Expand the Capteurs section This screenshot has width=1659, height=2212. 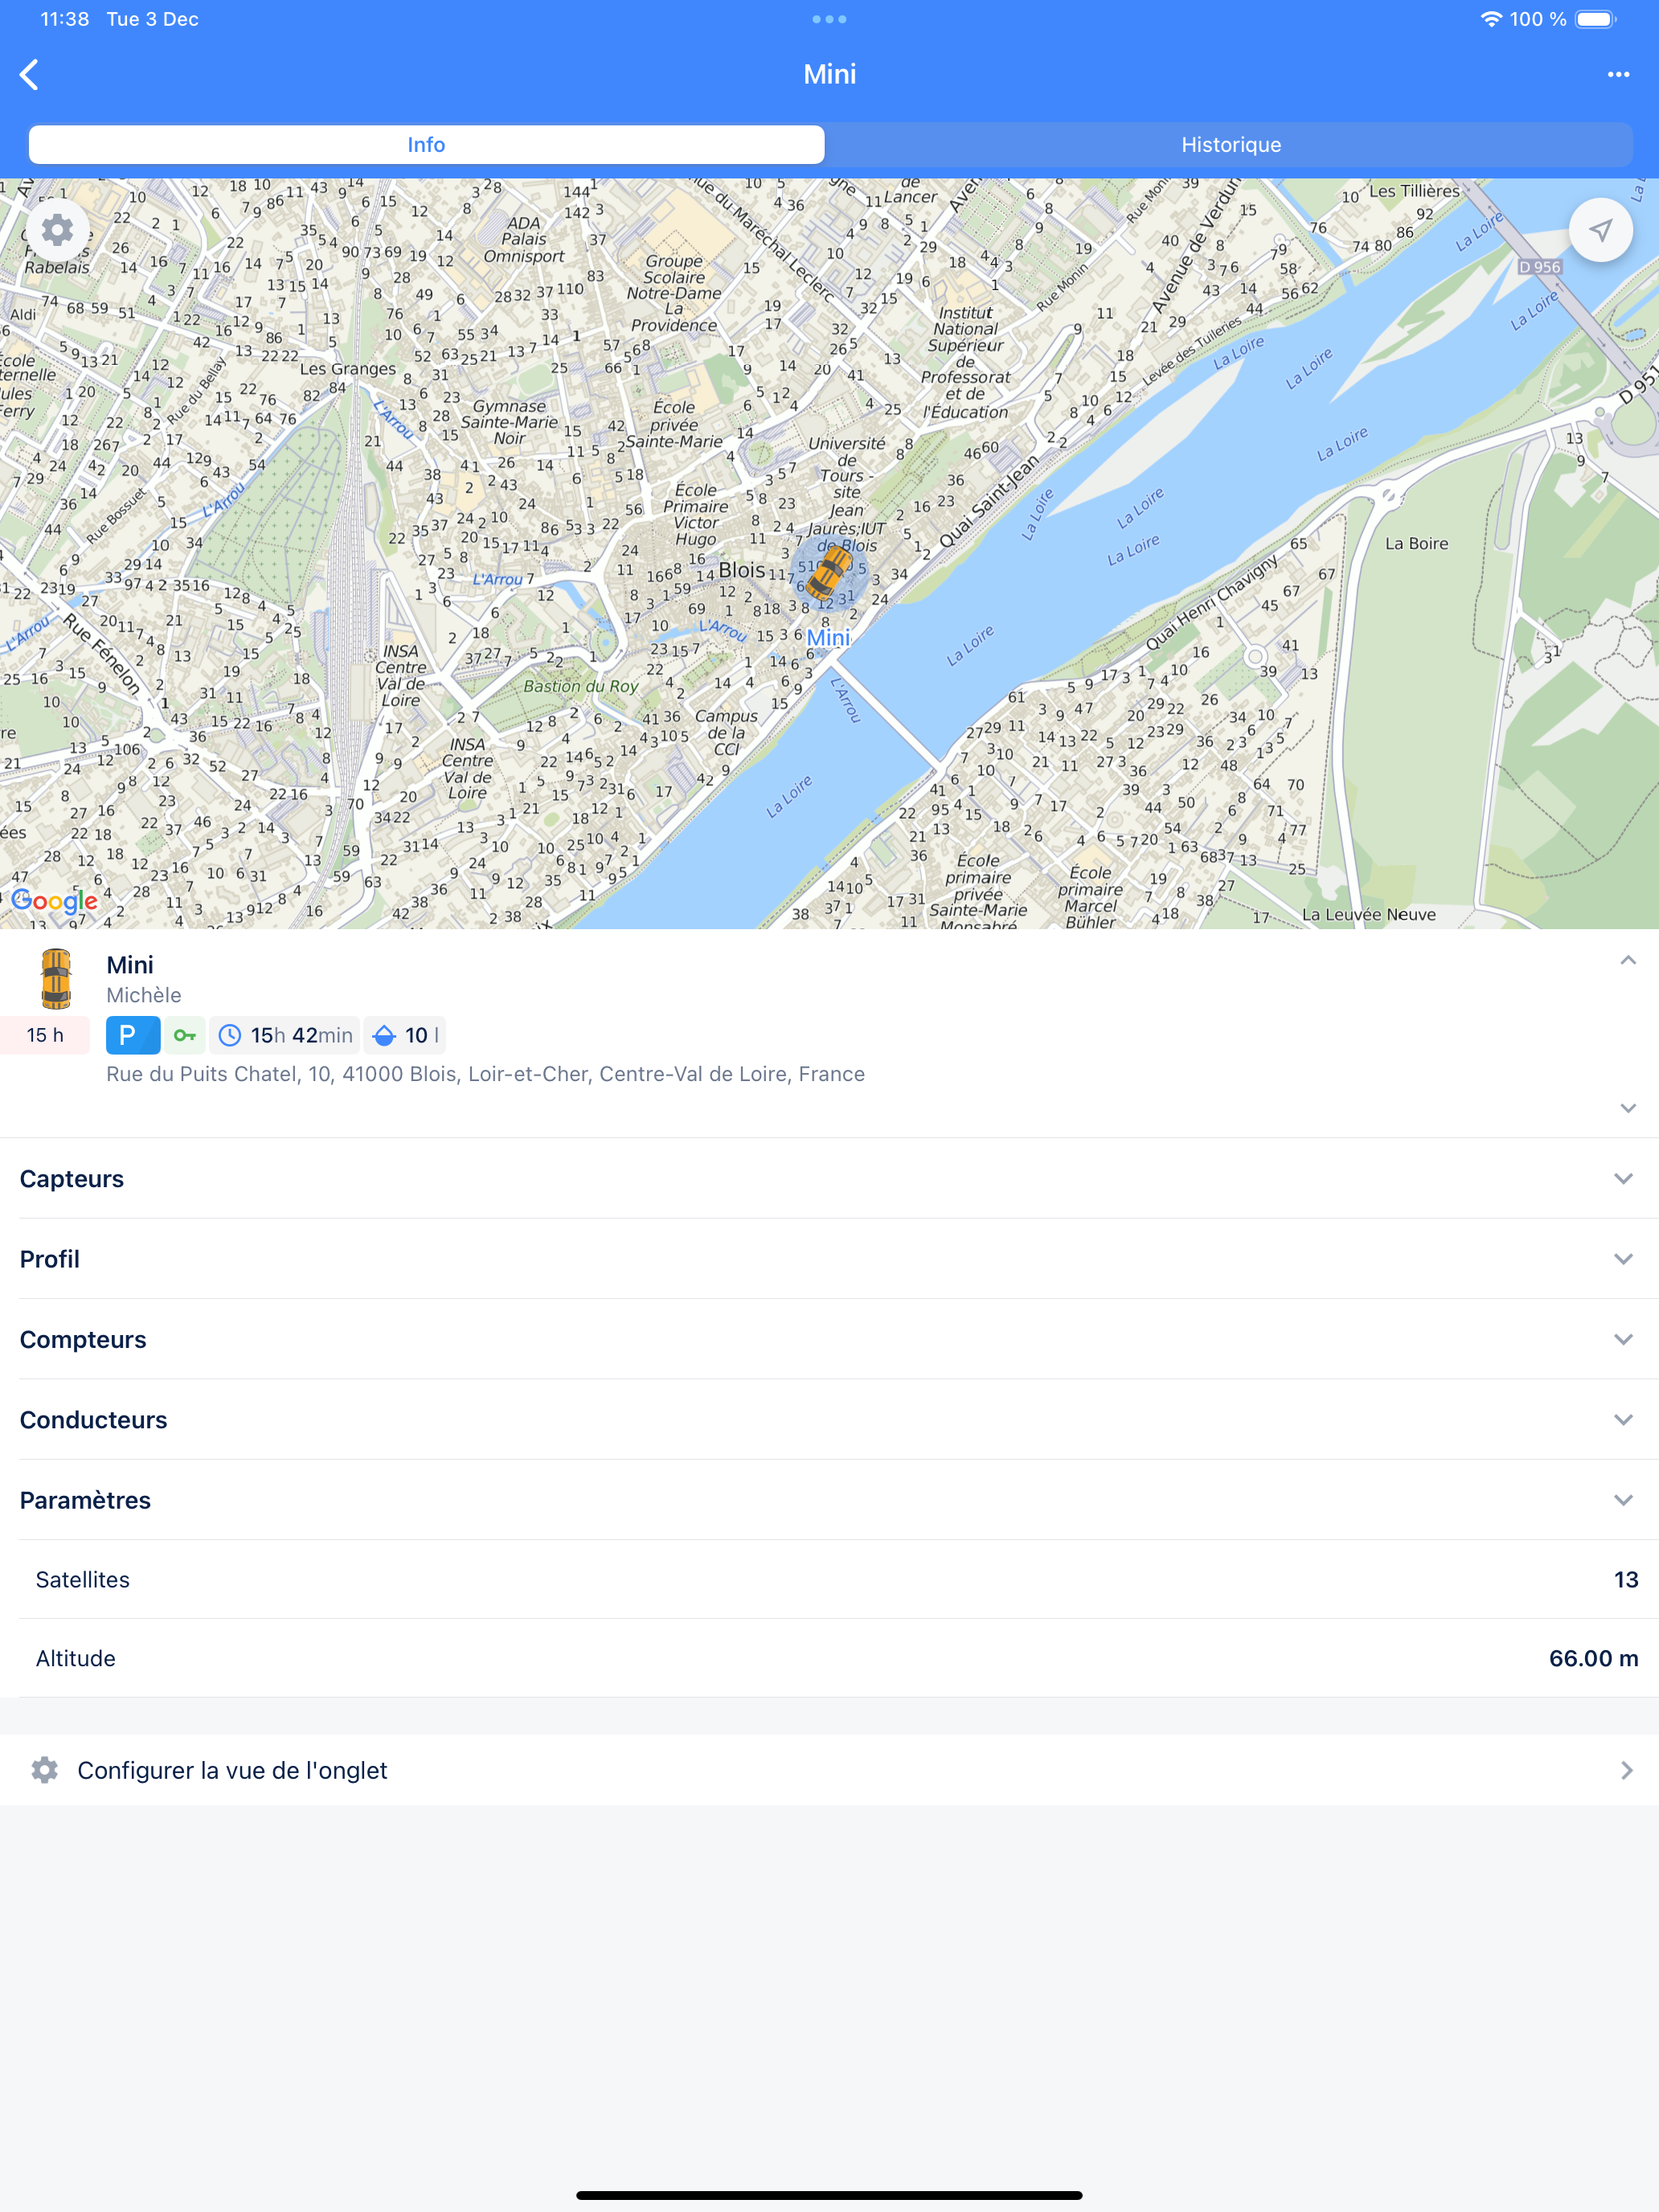click(829, 1178)
